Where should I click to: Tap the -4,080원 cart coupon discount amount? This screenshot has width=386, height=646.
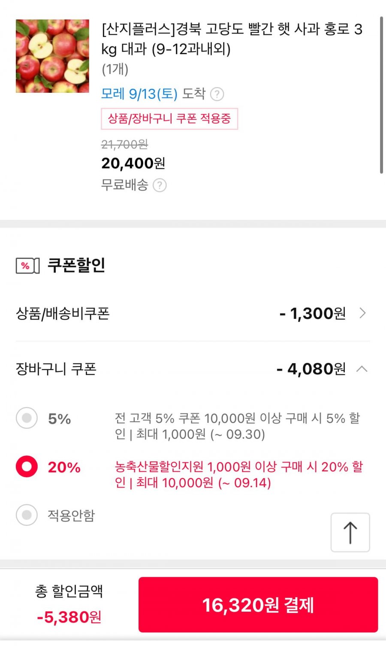[x=311, y=369]
